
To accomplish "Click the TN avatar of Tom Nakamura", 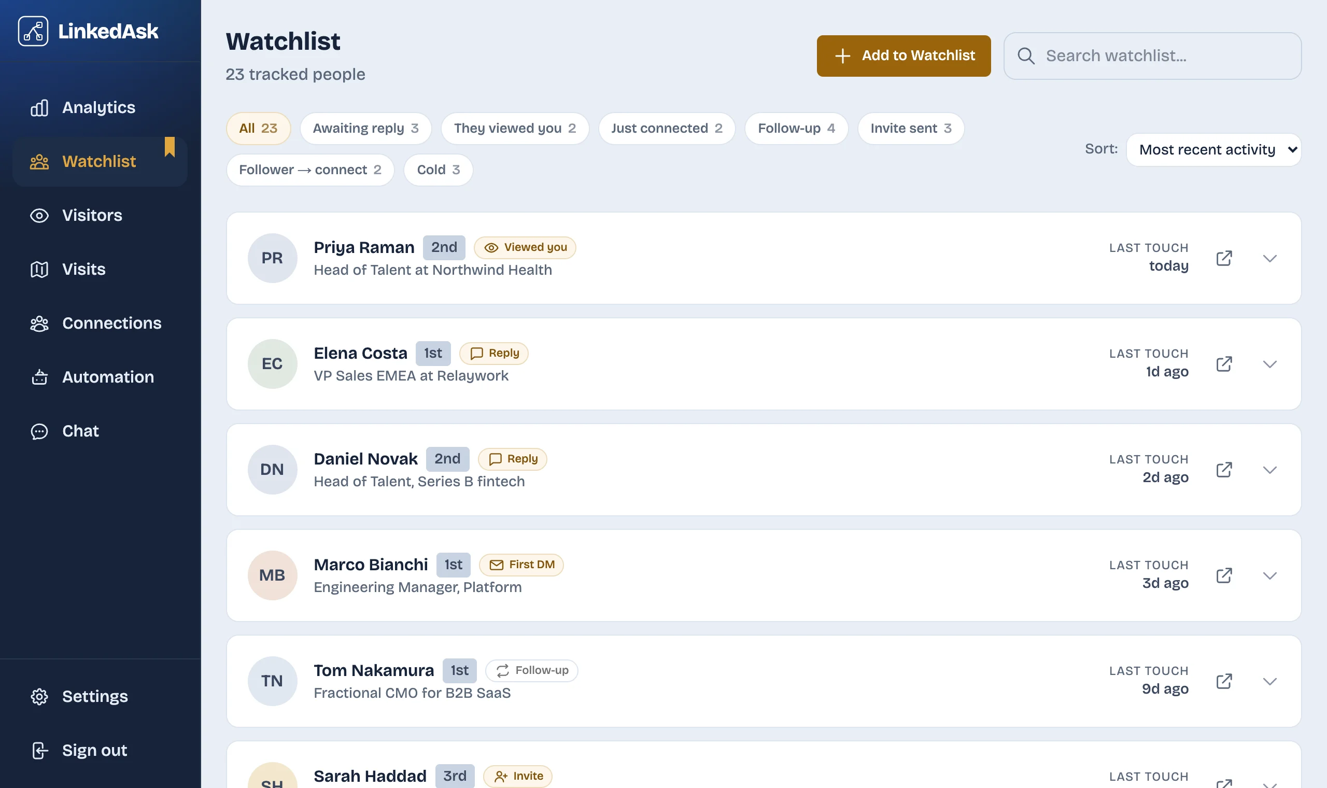I will 272,681.
